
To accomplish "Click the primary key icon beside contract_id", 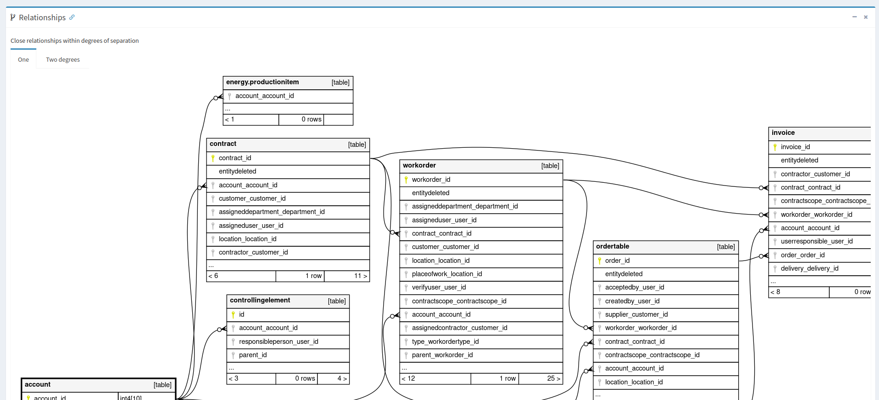I will [x=213, y=158].
